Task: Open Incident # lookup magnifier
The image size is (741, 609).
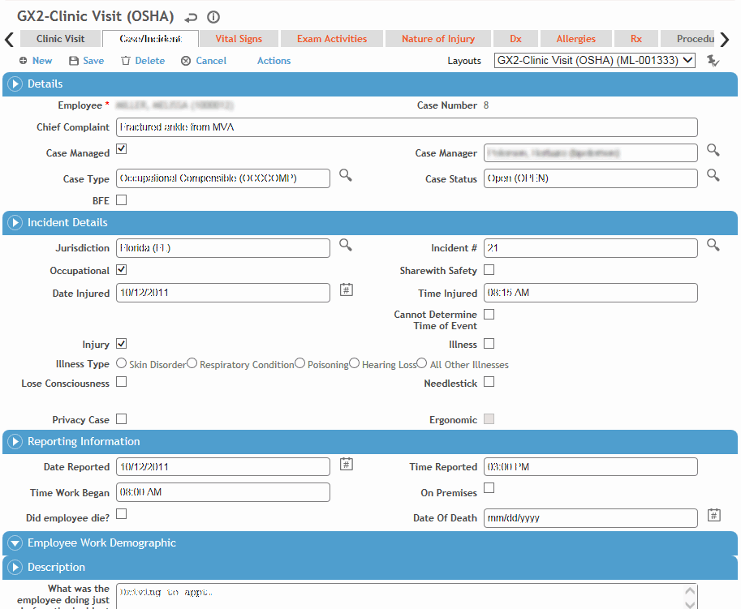Action: 713,245
